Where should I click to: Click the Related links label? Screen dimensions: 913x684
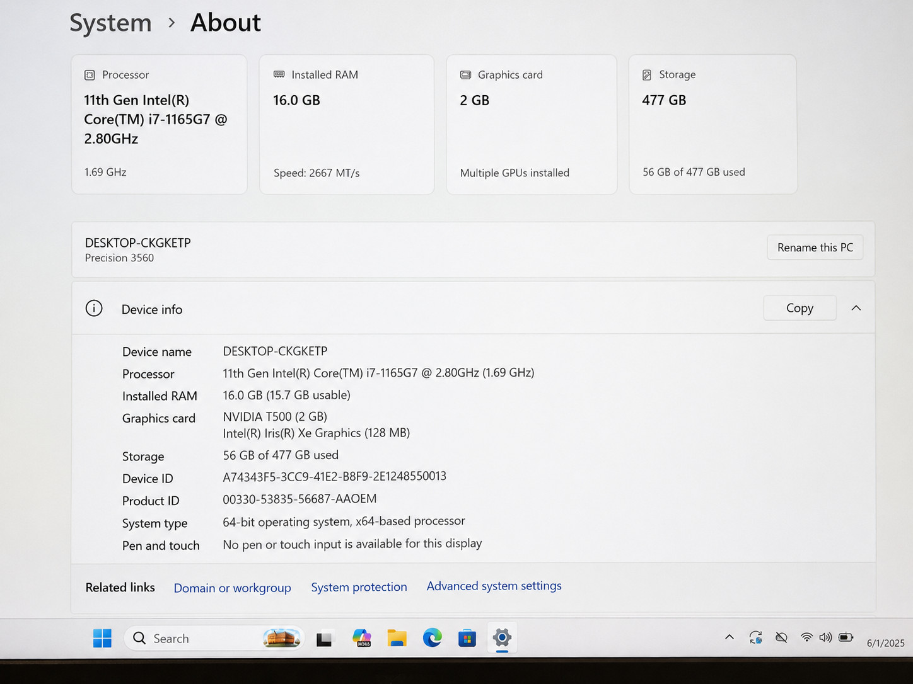pos(120,587)
